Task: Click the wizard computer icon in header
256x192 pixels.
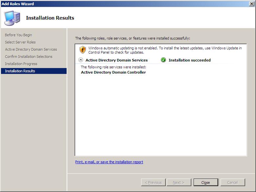Action: [12, 18]
